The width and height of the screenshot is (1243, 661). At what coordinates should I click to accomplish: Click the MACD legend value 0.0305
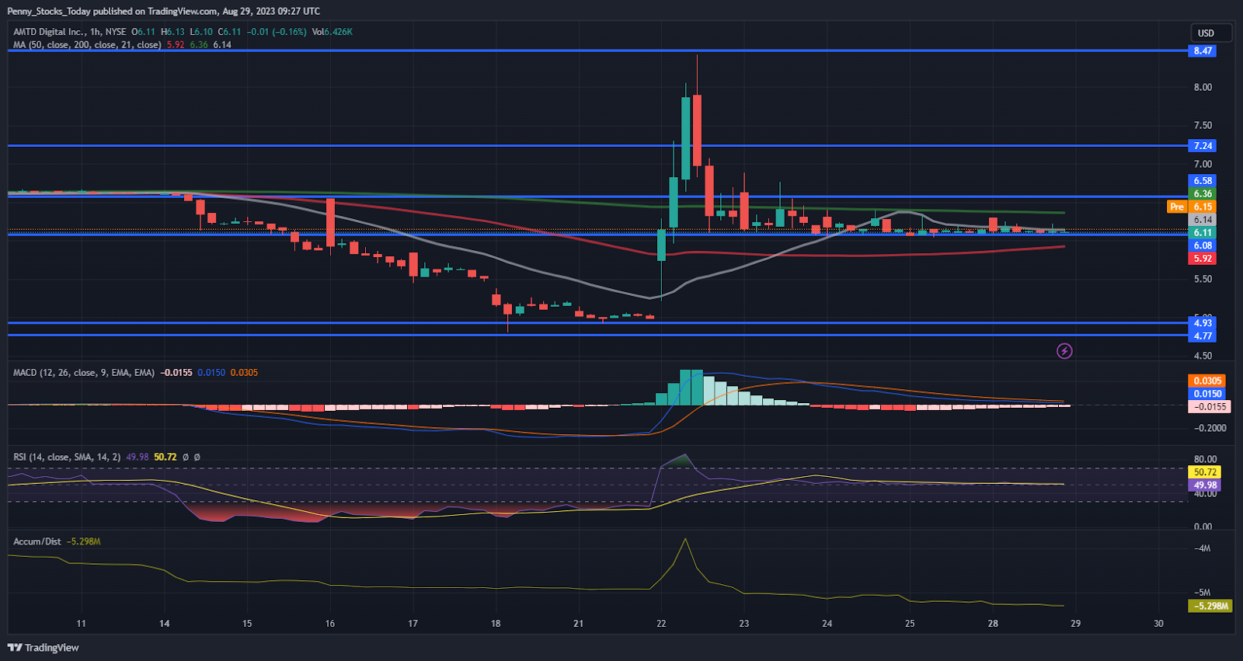pos(244,373)
